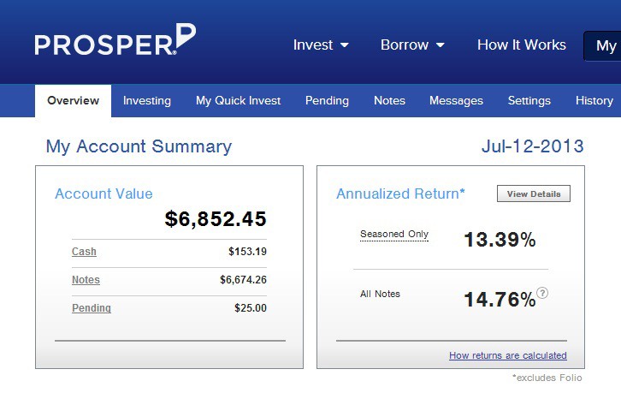This screenshot has width=621, height=393.
Task: Open the Cash link
Action: (x=84, y=252)
